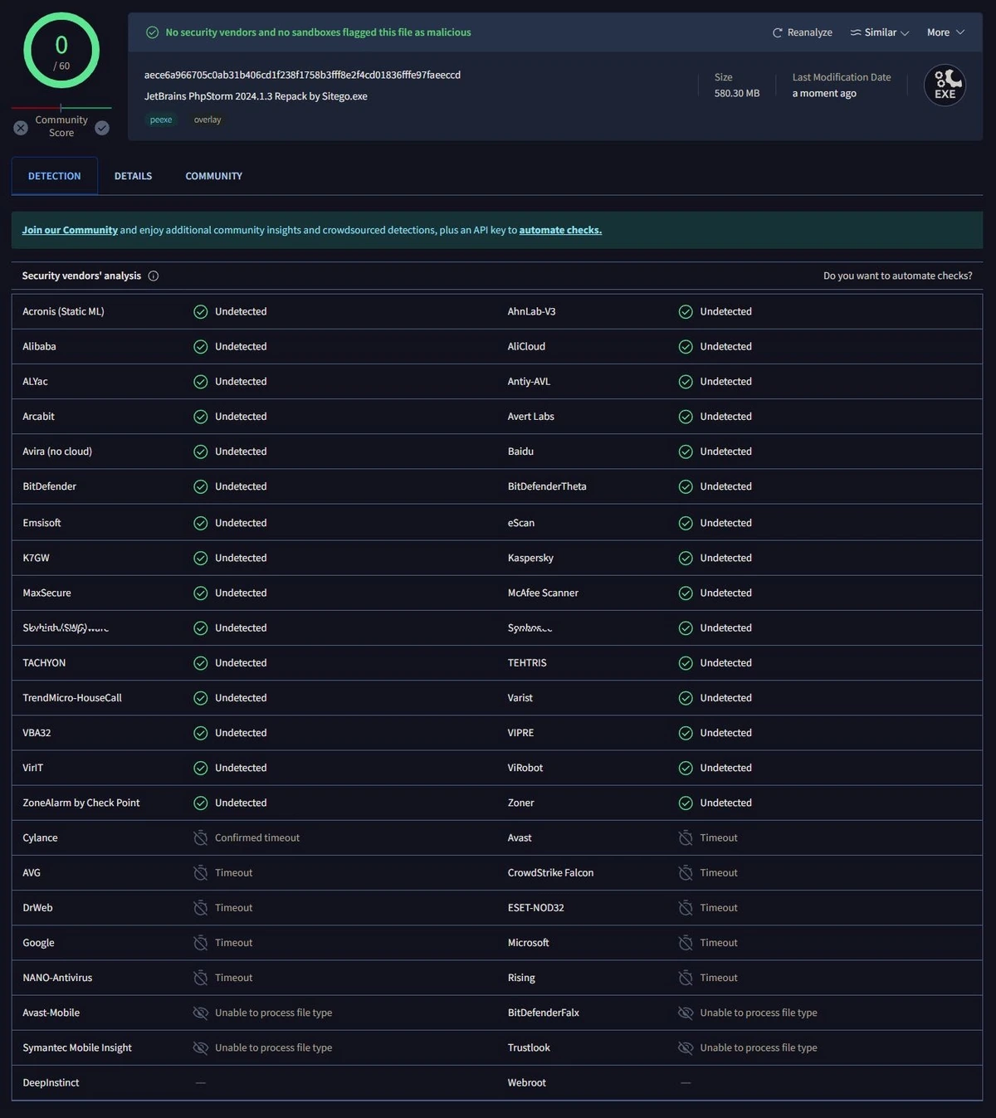Open the Similar dropdown

[880, 32]
